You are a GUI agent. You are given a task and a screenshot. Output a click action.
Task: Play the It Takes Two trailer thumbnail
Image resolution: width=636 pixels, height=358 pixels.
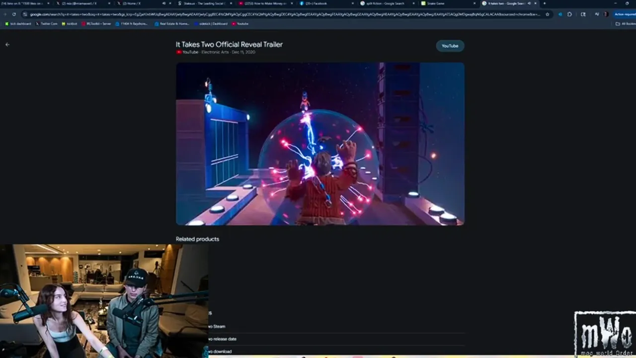pos(320,144)
